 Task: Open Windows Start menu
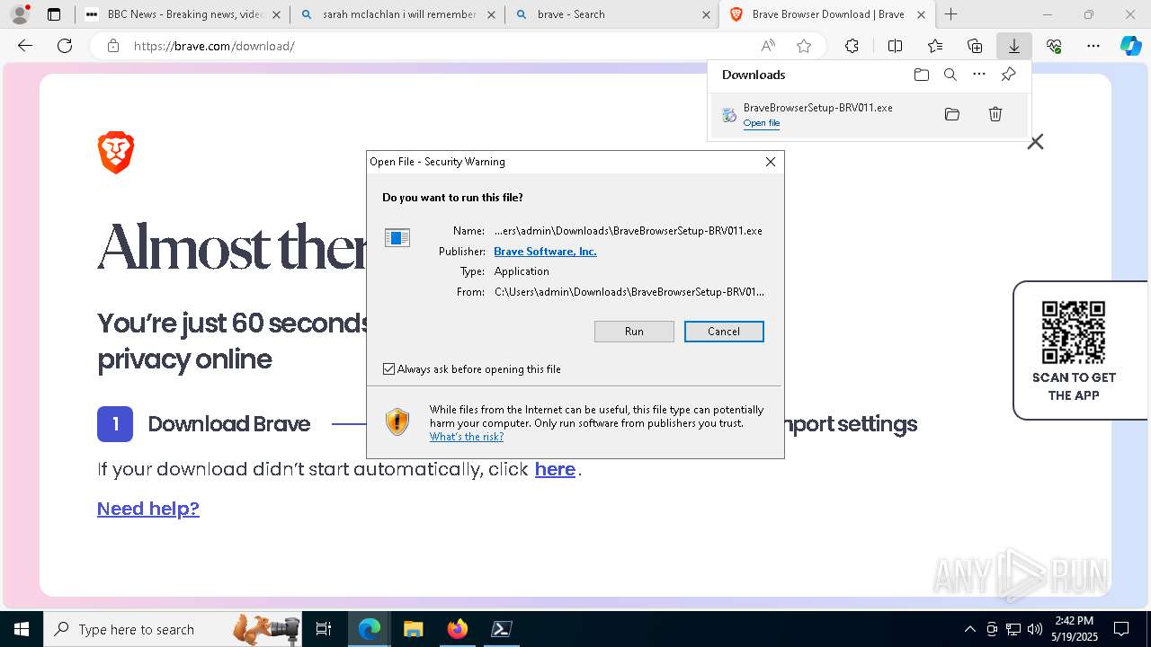point(21,629)
